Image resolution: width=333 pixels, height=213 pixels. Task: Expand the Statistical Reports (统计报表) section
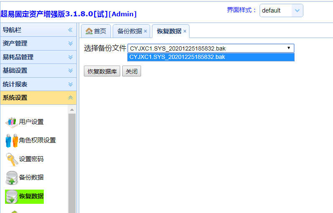[71, 84]
